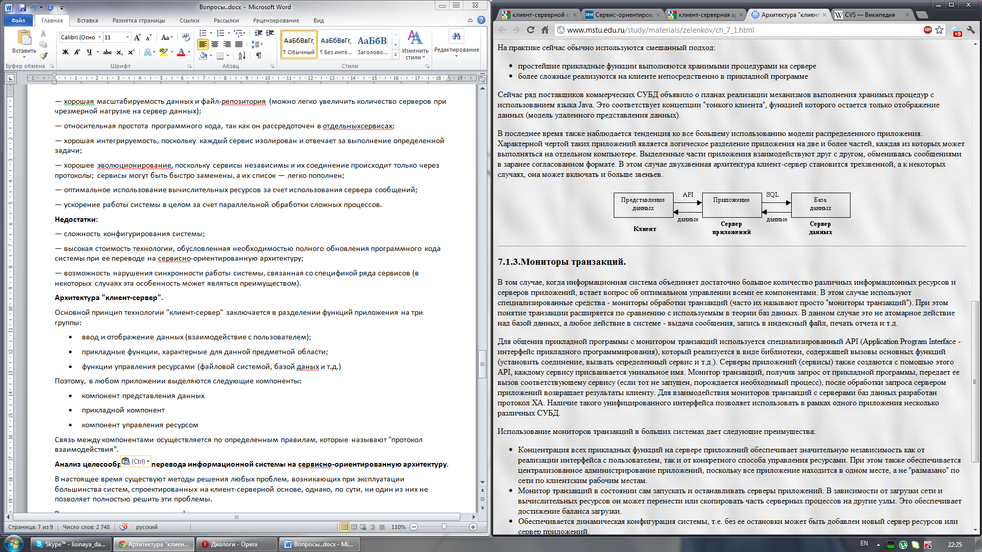The height and width of the screenshot is (552, 982).
Task: Click the Word zoom slider handle
Action: [444, 527]
